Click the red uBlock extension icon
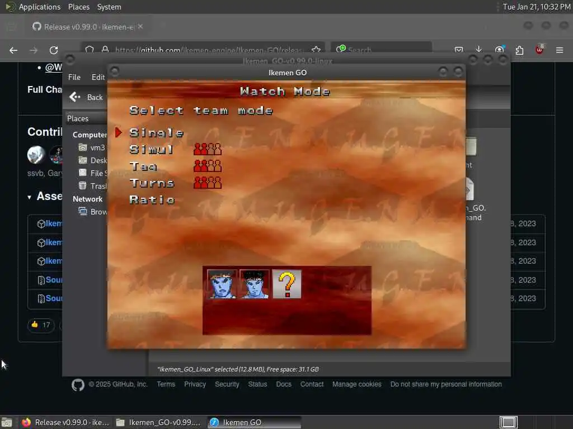 (x=539, y=50)
